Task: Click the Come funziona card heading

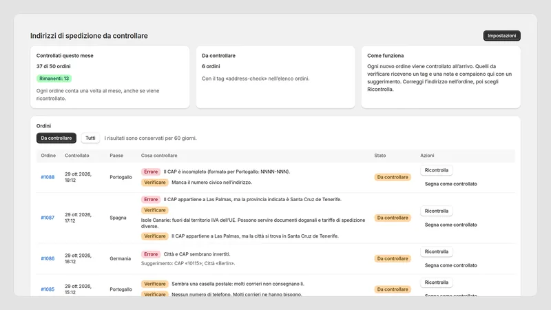Action: 386,56
